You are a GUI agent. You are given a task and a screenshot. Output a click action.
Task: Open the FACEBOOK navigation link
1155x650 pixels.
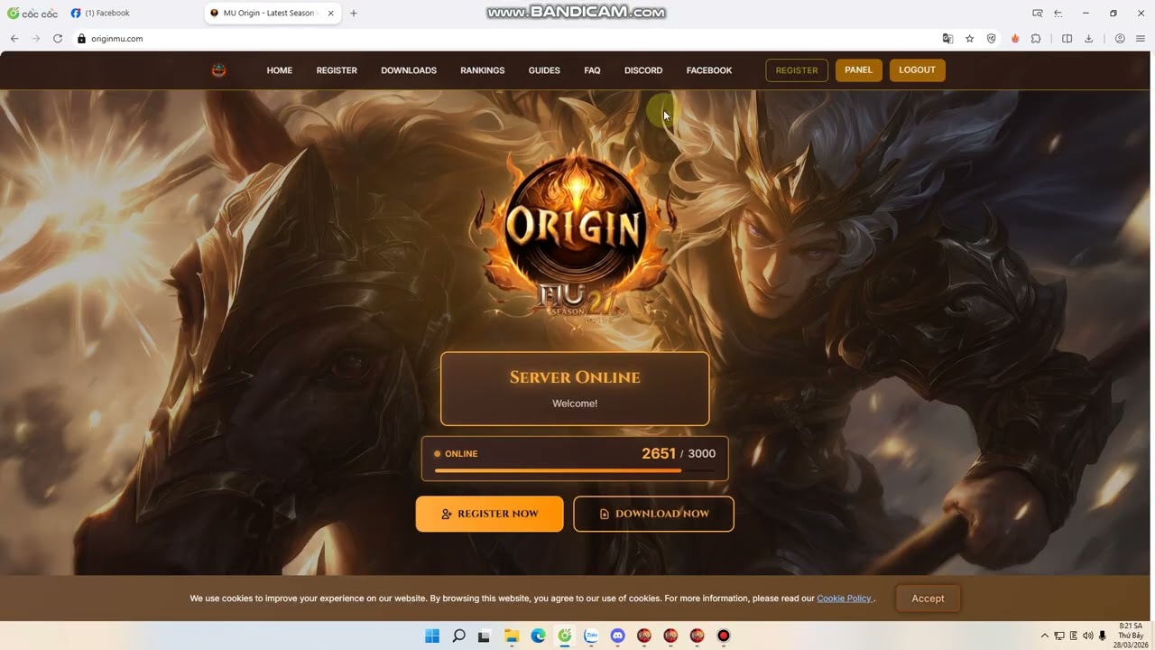[709, 70]
